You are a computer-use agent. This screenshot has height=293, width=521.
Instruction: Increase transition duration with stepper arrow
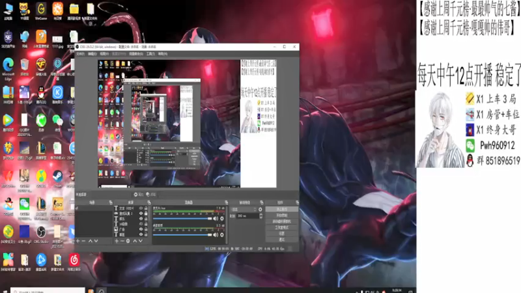[x=261, y=215]
